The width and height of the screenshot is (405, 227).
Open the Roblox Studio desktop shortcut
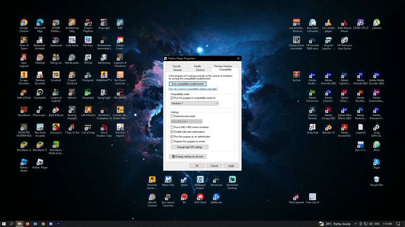[x=24, y=165]
